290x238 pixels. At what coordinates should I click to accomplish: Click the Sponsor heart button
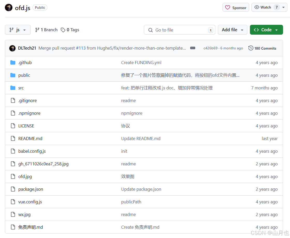click(x=236, y=7)
